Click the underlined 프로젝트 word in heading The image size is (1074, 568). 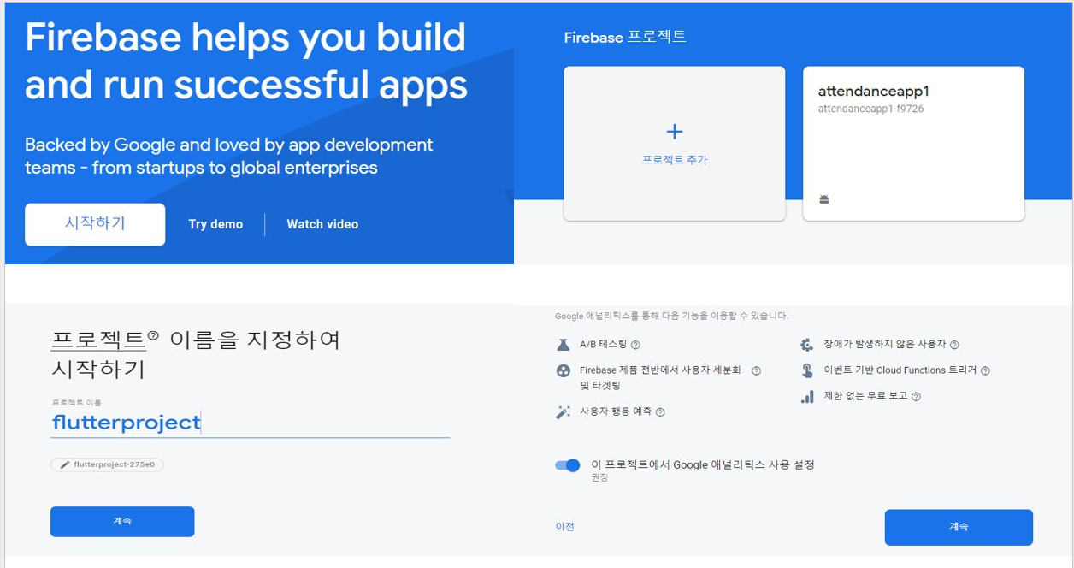click(x=97, y=340)
